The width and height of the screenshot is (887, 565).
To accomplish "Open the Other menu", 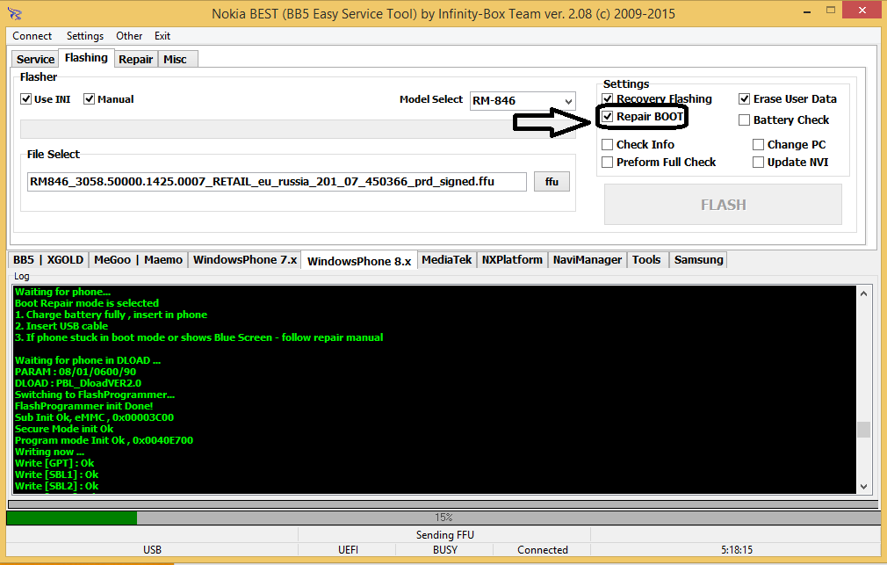I will pos(129,36).
